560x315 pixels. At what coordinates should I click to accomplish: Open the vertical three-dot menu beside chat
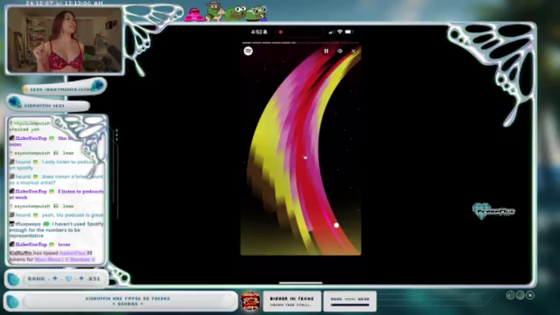coord(117,135)
